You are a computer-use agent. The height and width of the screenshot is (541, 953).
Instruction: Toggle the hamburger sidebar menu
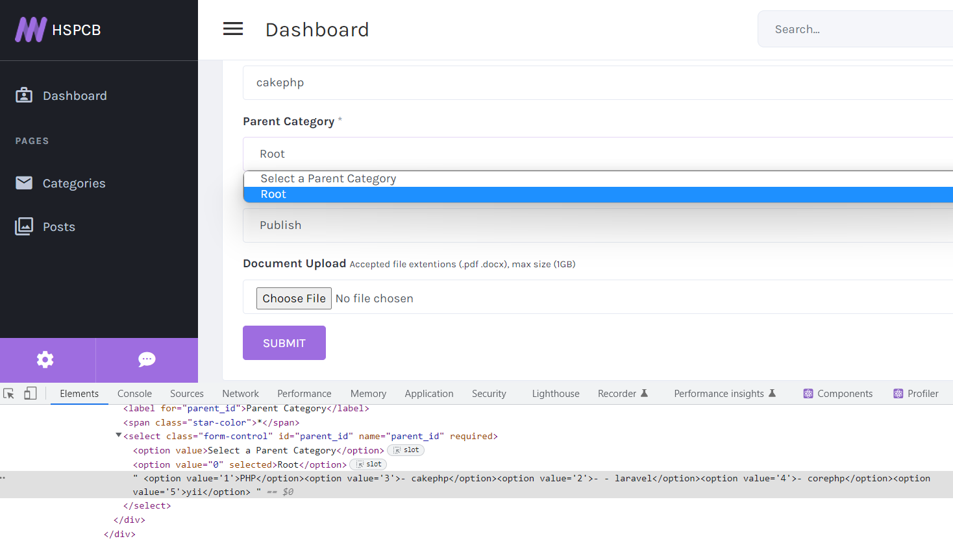(233, 29)
